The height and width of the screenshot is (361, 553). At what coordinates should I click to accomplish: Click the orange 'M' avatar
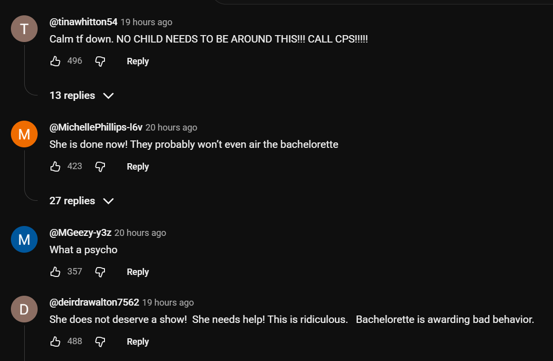point(24,134)
